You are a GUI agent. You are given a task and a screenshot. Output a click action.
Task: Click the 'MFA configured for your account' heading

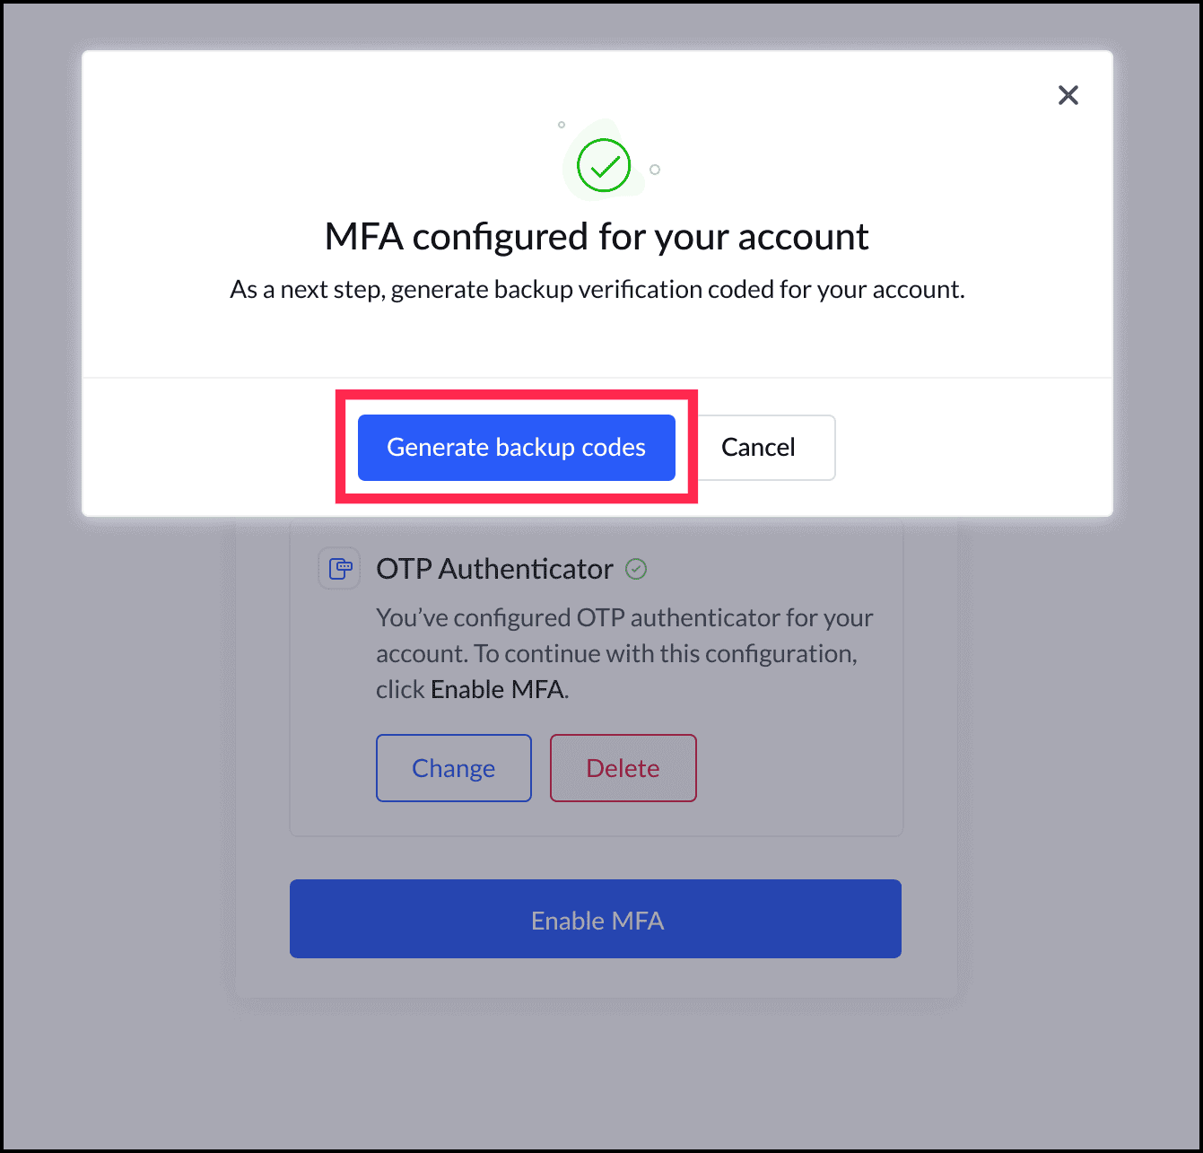[597, 237]
